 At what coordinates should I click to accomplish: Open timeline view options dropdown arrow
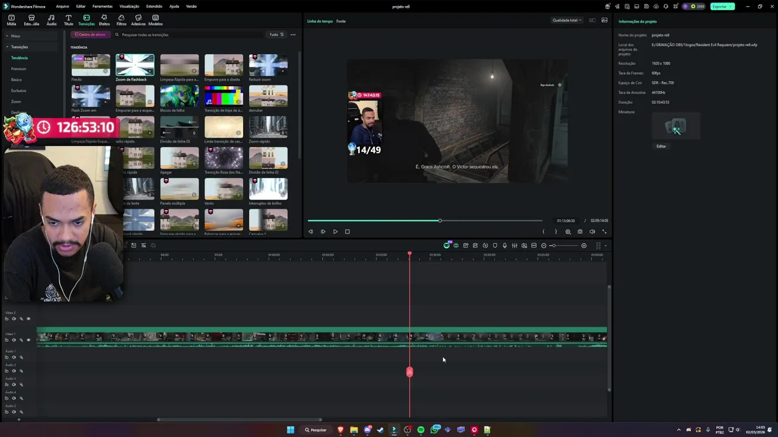click(605, 246)
